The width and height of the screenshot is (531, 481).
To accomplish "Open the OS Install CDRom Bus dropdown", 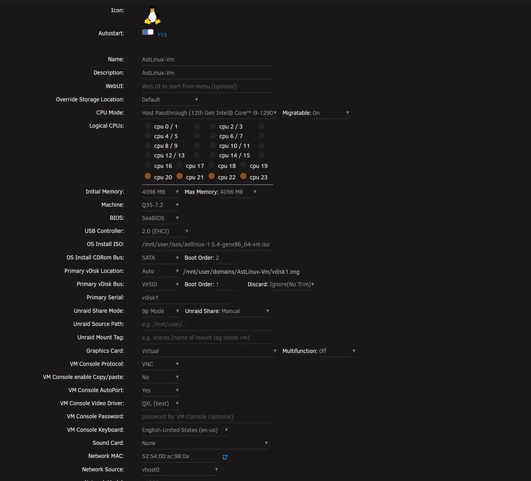I will 160,258.
